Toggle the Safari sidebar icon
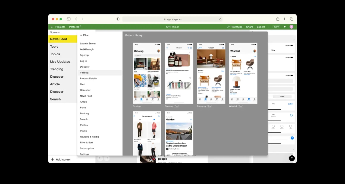This screenshot has width=345, height=184. 68,19
